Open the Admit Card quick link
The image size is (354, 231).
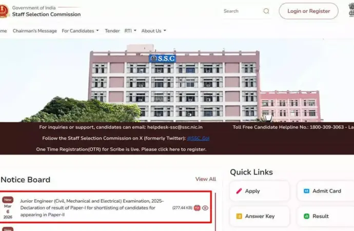pyautogui.click(x=325, y=191)
